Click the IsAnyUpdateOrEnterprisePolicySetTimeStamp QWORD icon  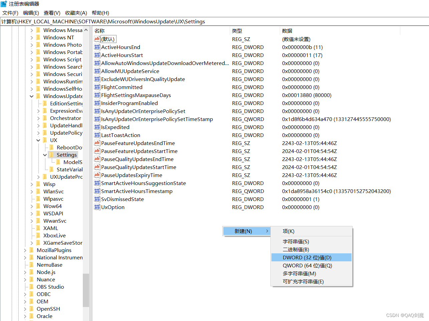coord(97,119)
